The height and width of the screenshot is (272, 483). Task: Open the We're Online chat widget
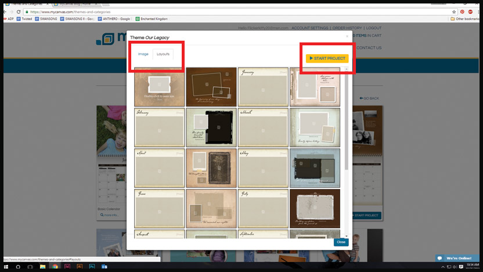[x=457, y=258]
